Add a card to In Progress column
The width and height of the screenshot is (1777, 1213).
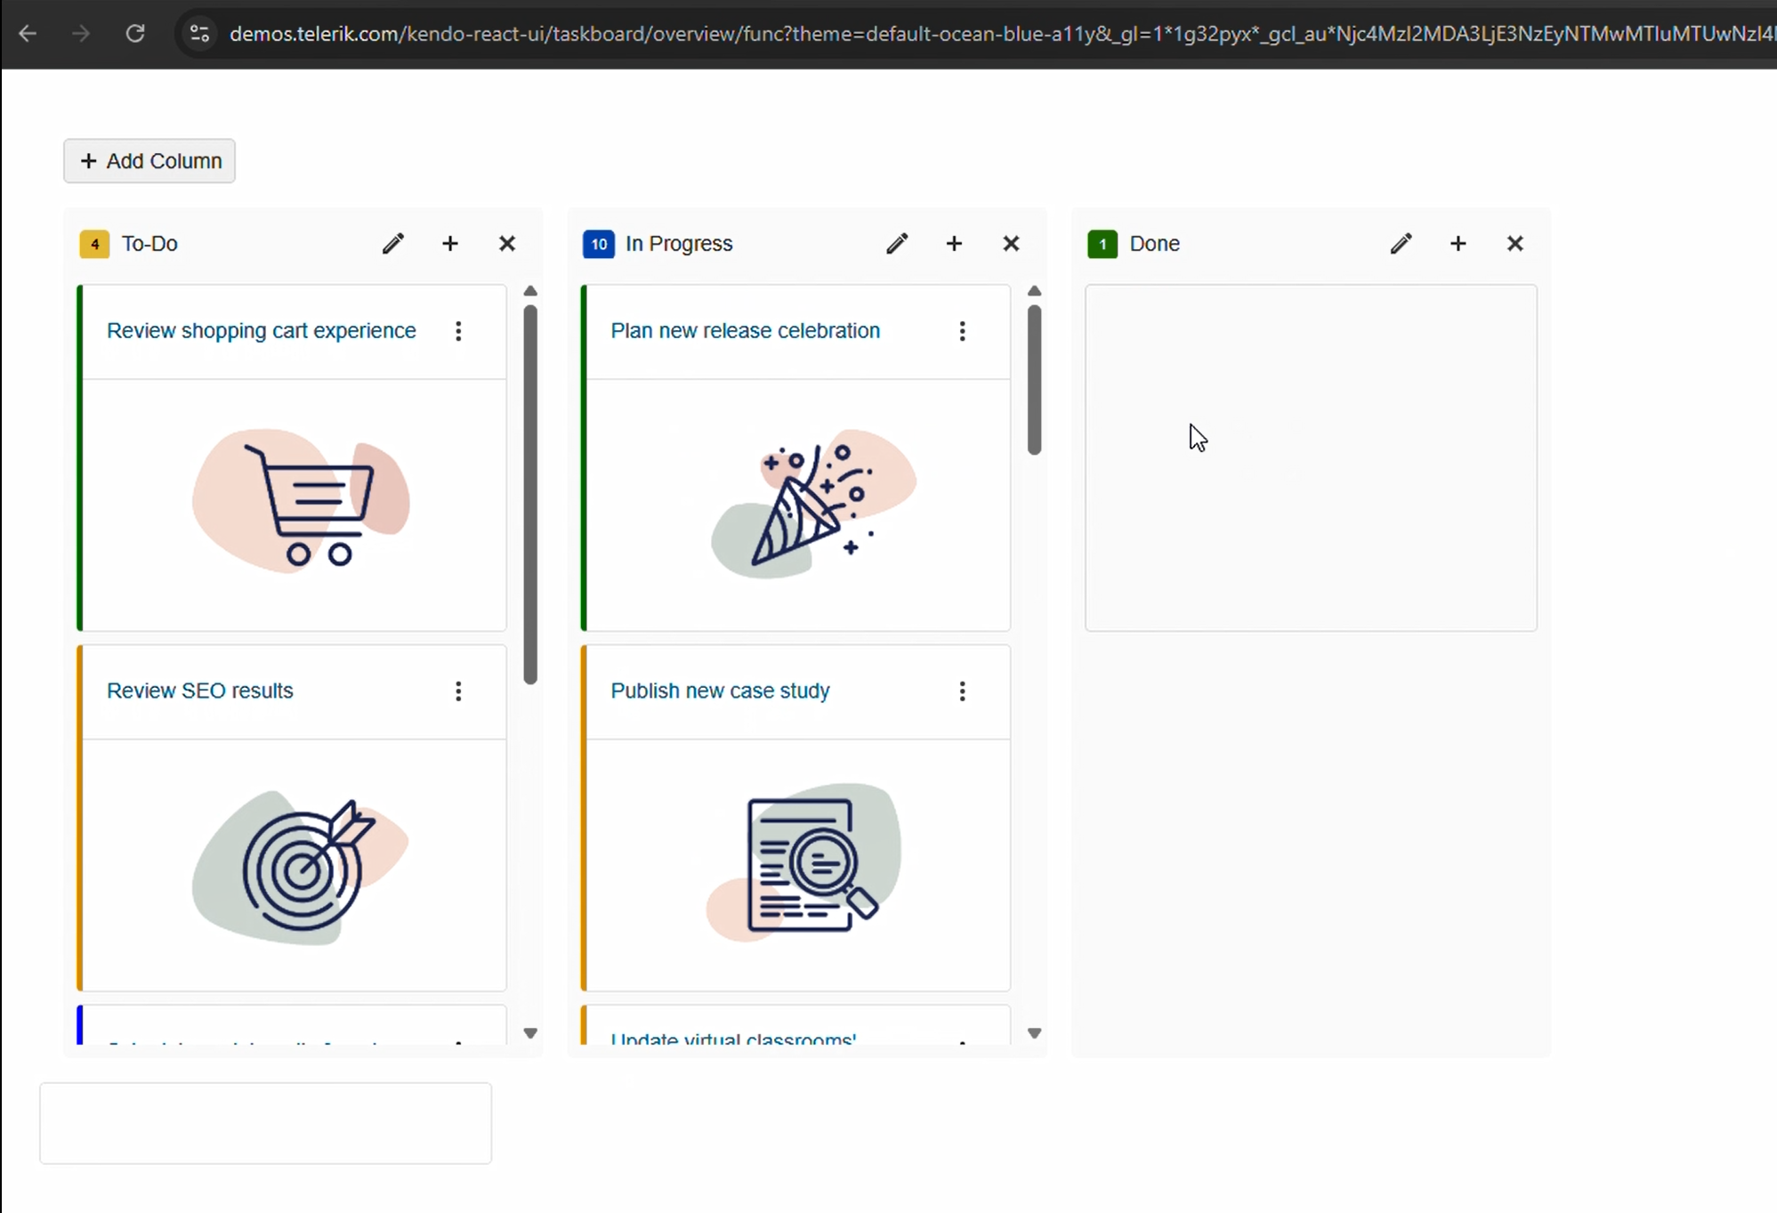point(954,244)
